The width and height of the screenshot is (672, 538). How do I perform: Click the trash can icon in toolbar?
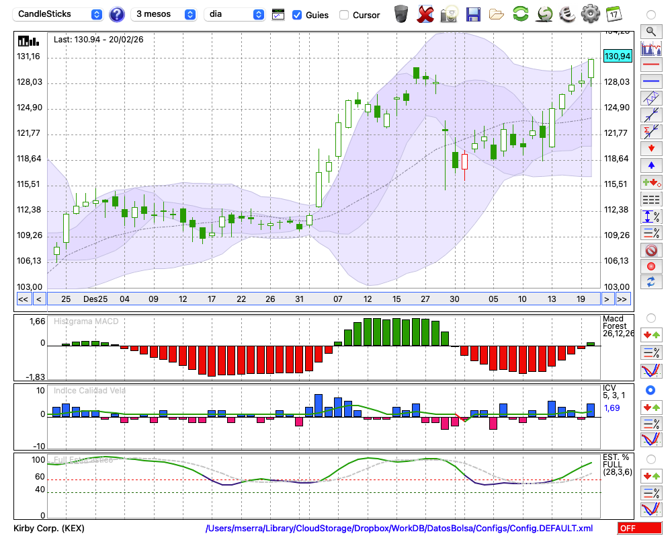click(401, 13)
